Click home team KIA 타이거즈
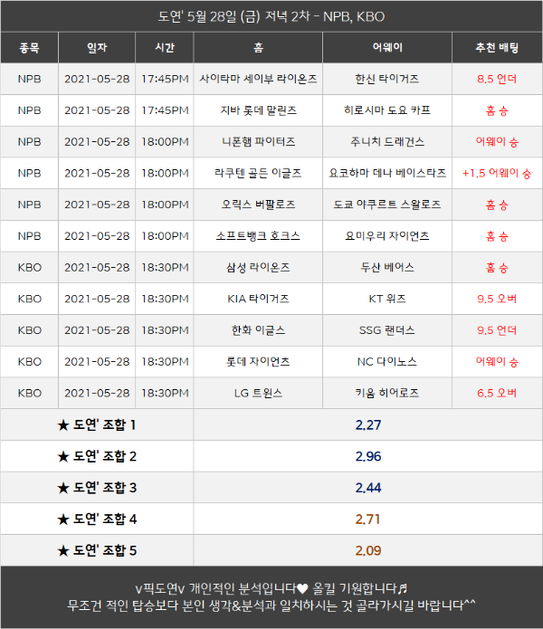 pyautogui.click(x=258, y=299)
